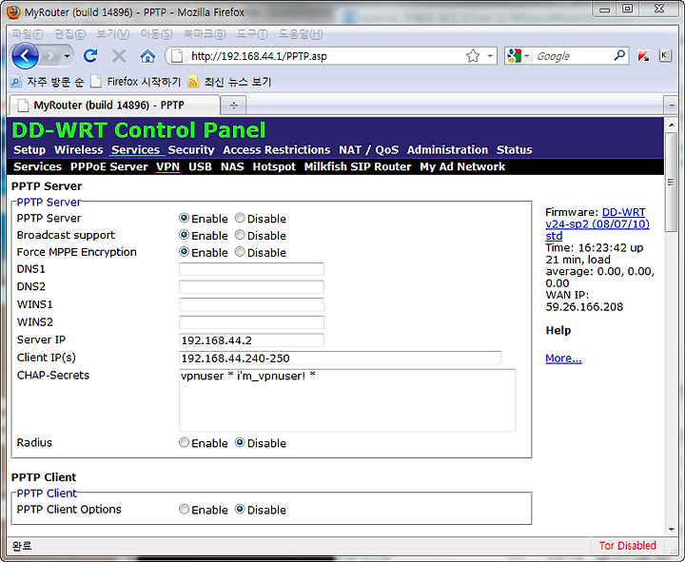Enable PPTP Client Options
The width and height of the screenshot is (685, 562).
pyautogui.click(x=184, y=509)
